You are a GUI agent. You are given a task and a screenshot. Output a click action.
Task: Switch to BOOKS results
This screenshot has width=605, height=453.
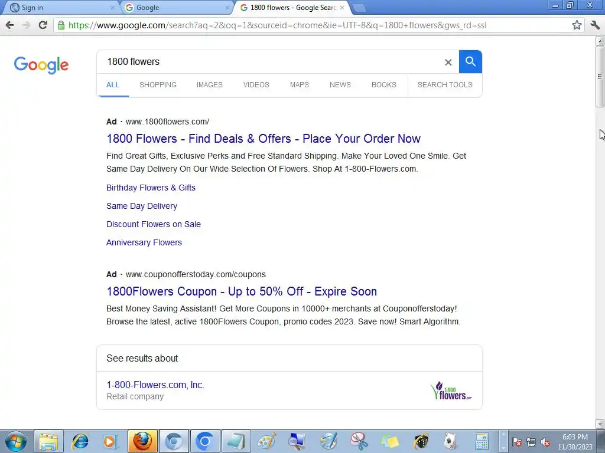(384, 85)
